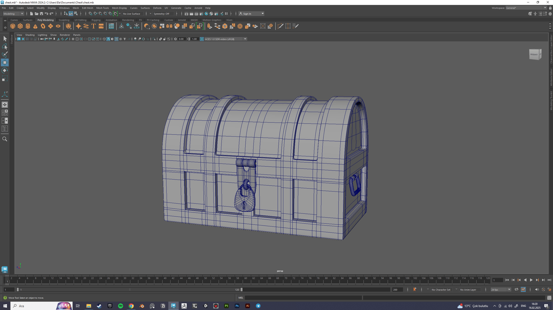The width and height of the screenshot is (553, 310).
Task: Create a polygon cube from the shelf
Action: (20, 26)
